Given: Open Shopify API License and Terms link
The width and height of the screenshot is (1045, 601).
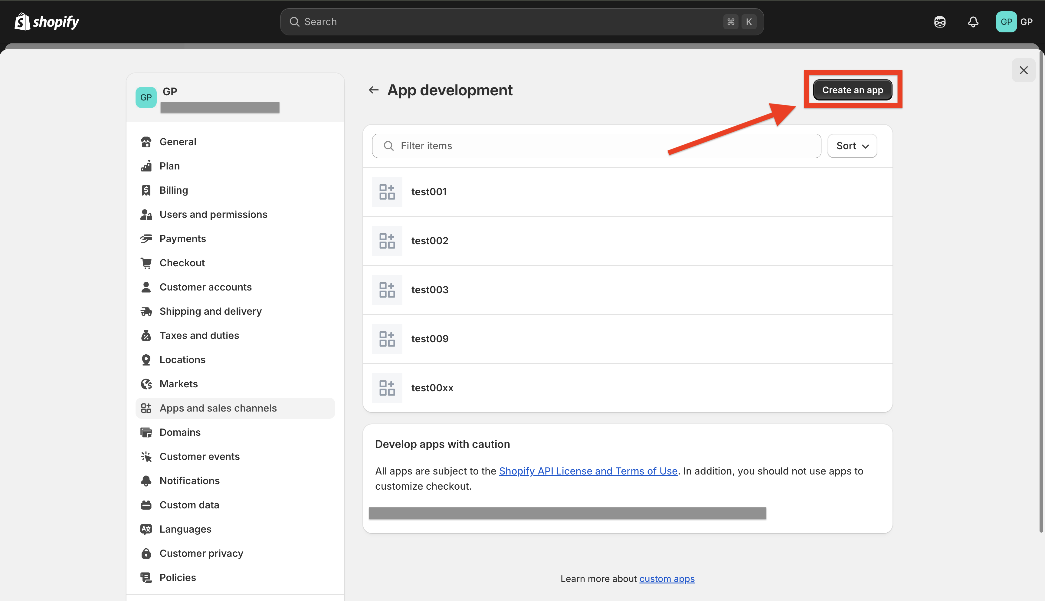Looking at the screenshot, I should point(588,471).
